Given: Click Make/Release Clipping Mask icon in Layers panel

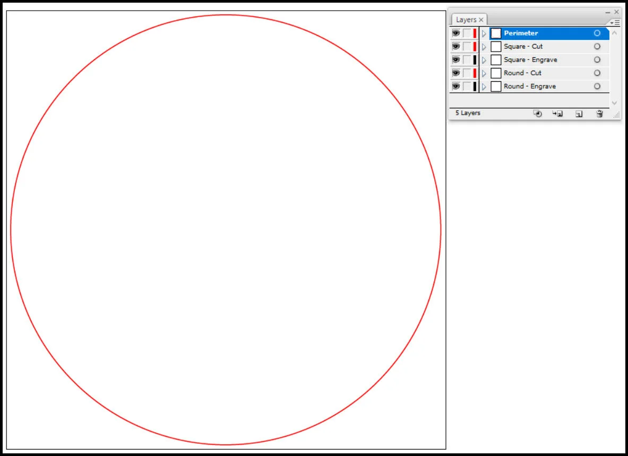Looking at the screenshot, I should coord(537,114).
